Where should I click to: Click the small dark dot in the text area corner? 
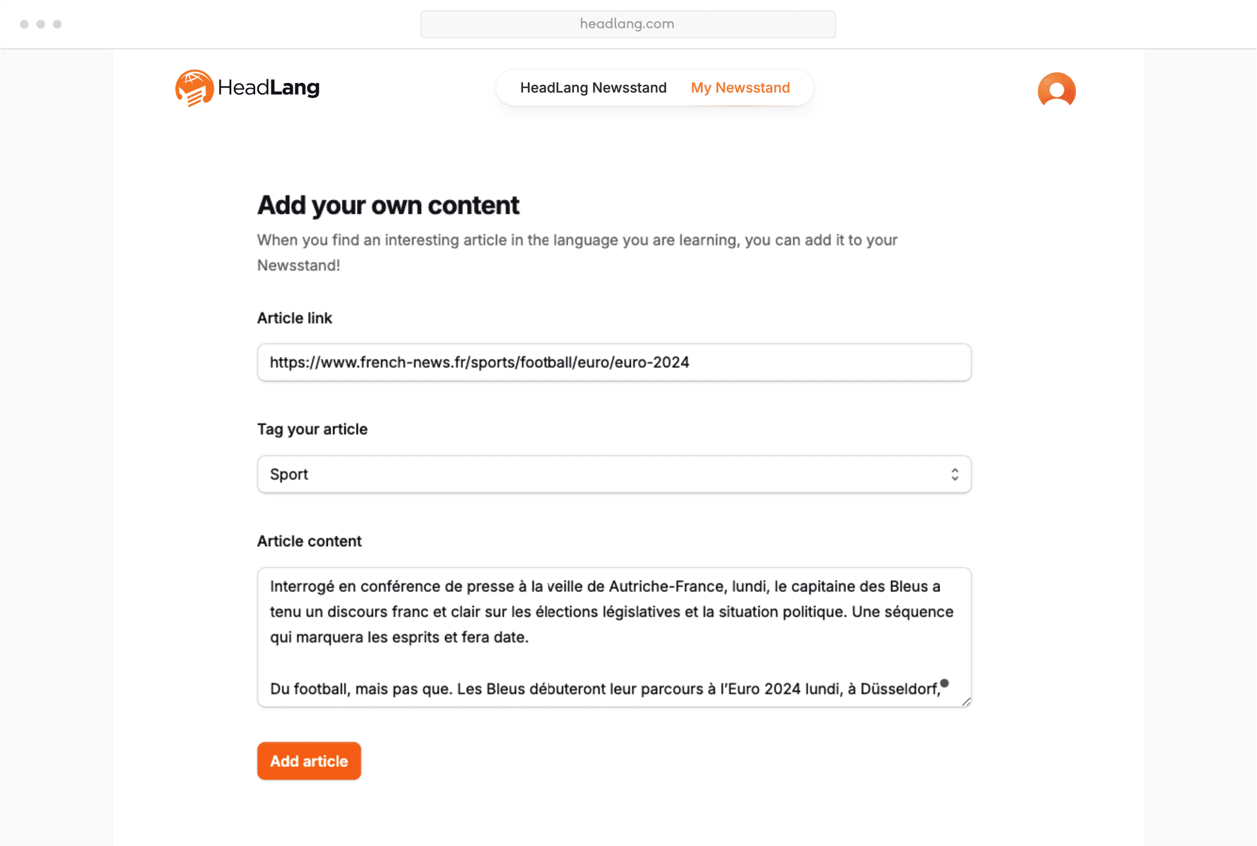coord(945,683)
